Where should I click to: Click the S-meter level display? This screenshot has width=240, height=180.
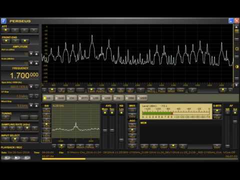[176, 111]
